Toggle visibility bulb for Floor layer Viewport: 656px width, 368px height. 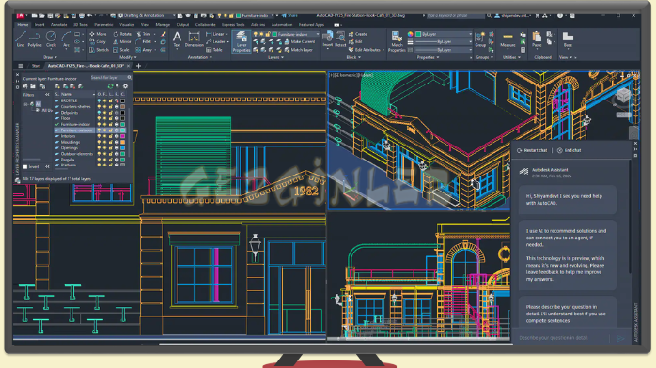100,118
